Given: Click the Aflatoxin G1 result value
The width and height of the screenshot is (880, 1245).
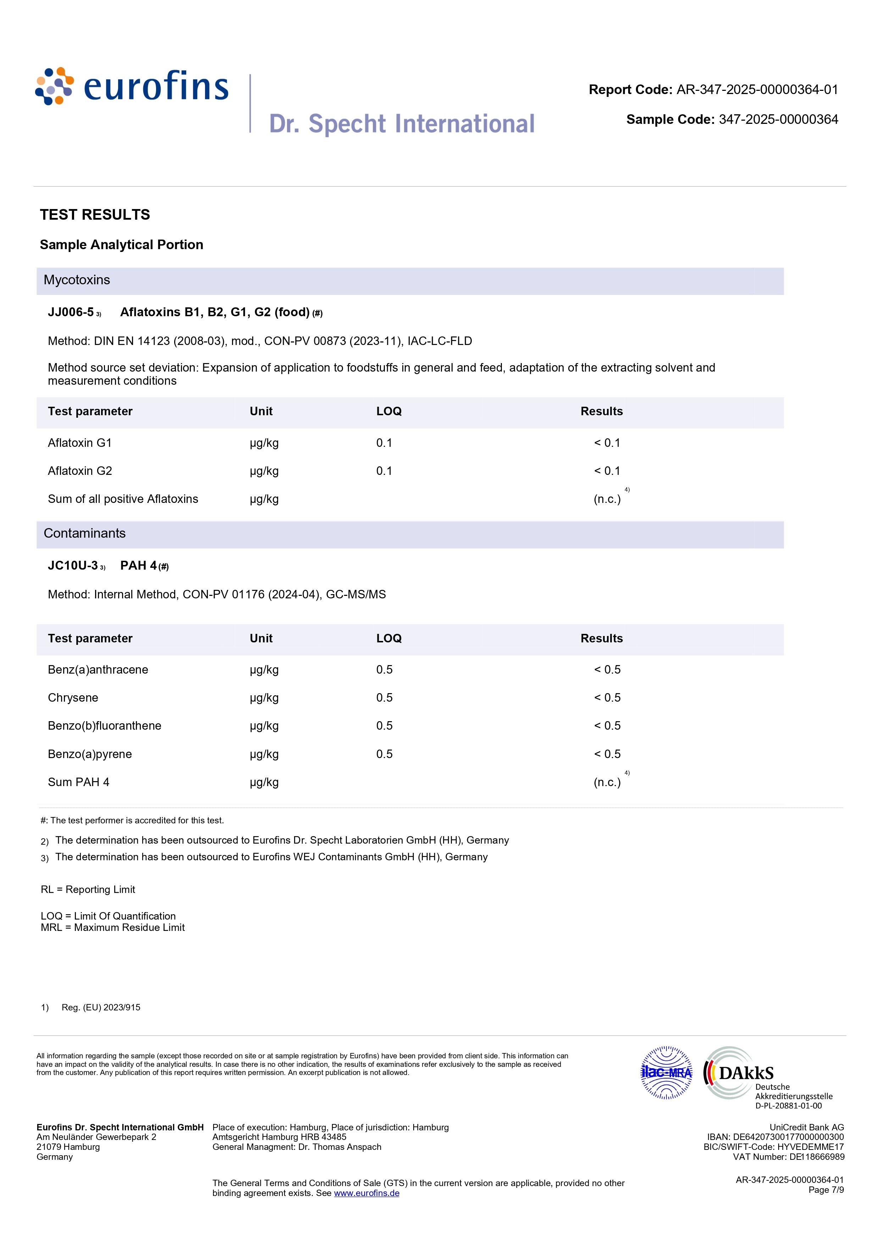Looking at the screenshot, I should (x=607, y=443).
